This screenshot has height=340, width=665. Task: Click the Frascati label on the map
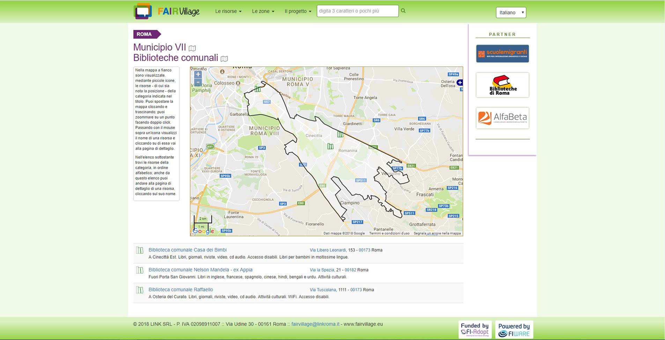(x=425, y=194)
